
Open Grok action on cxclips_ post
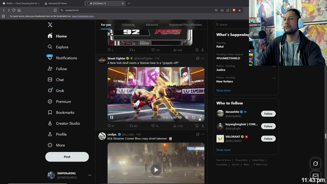point(197,134)
